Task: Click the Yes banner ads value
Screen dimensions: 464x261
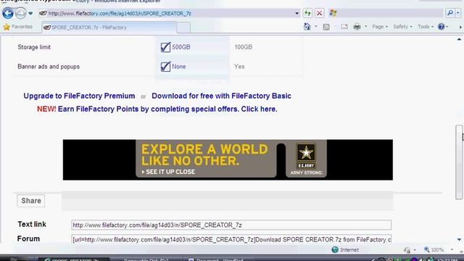Action: 239,67
